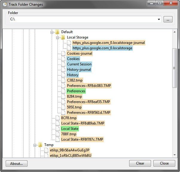
Task: Select the blue-highlighted History file
Action: (x=73, y=75)
